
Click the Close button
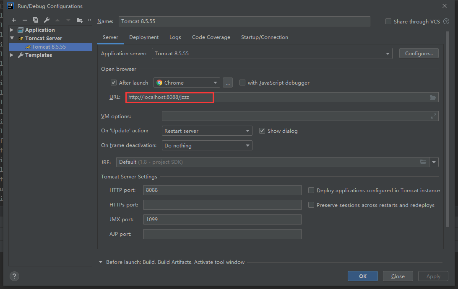pyautogui.click(x=398, y=276)
